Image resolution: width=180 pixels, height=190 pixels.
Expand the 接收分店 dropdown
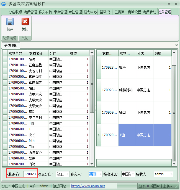point(133,174)
